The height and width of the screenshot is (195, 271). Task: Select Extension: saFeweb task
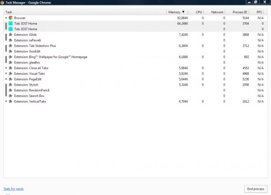[135, 40]
